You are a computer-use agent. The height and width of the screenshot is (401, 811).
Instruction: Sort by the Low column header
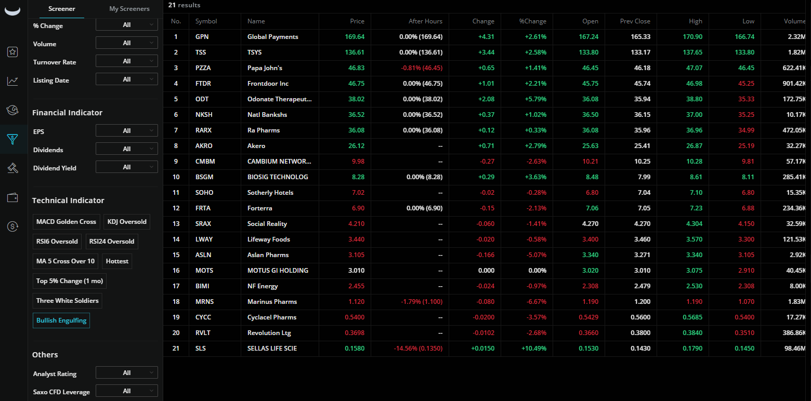(x=749, y=21)
